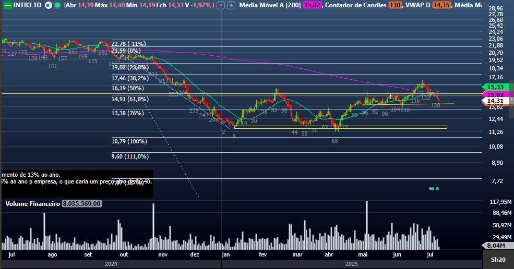Click the green dots marker below the chart
514x269 pixels.
[434, 188]
